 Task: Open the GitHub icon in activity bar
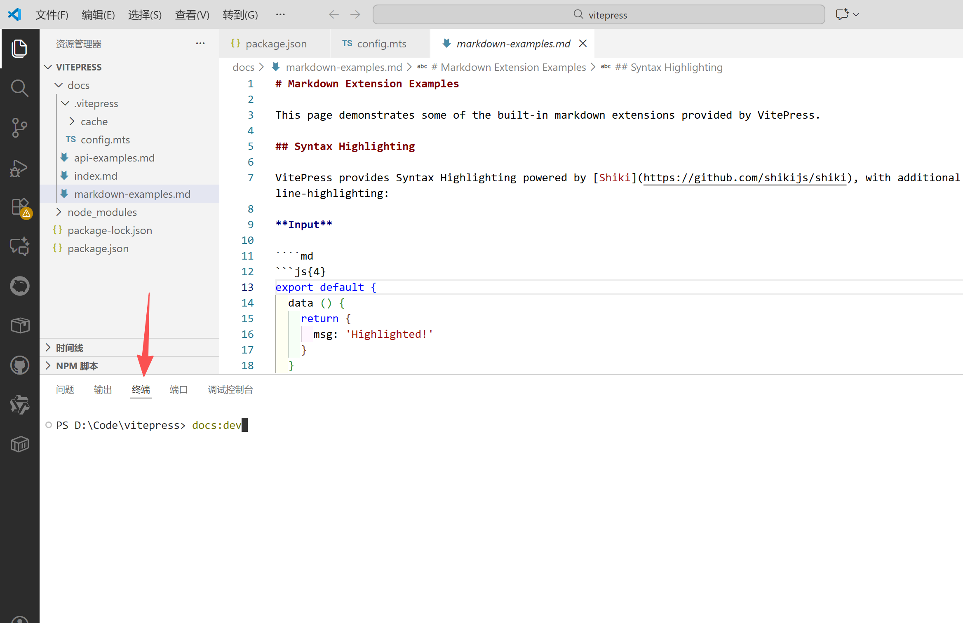tap(19, 365)
